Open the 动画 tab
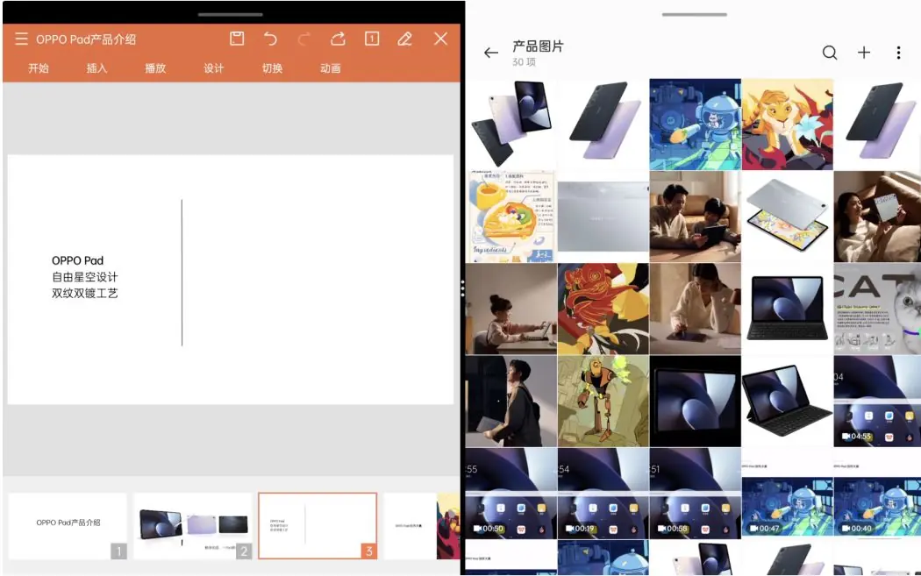Image resolution: width=921 pixels, height=576 pixels. 330,68
